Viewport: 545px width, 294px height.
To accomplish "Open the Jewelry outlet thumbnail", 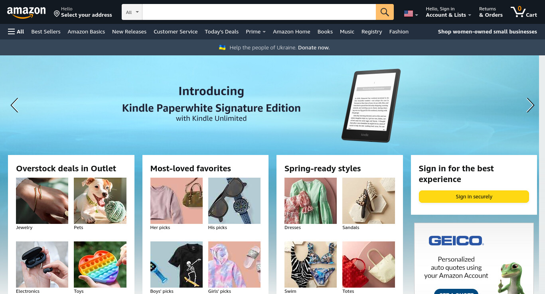I will (42, 201).
